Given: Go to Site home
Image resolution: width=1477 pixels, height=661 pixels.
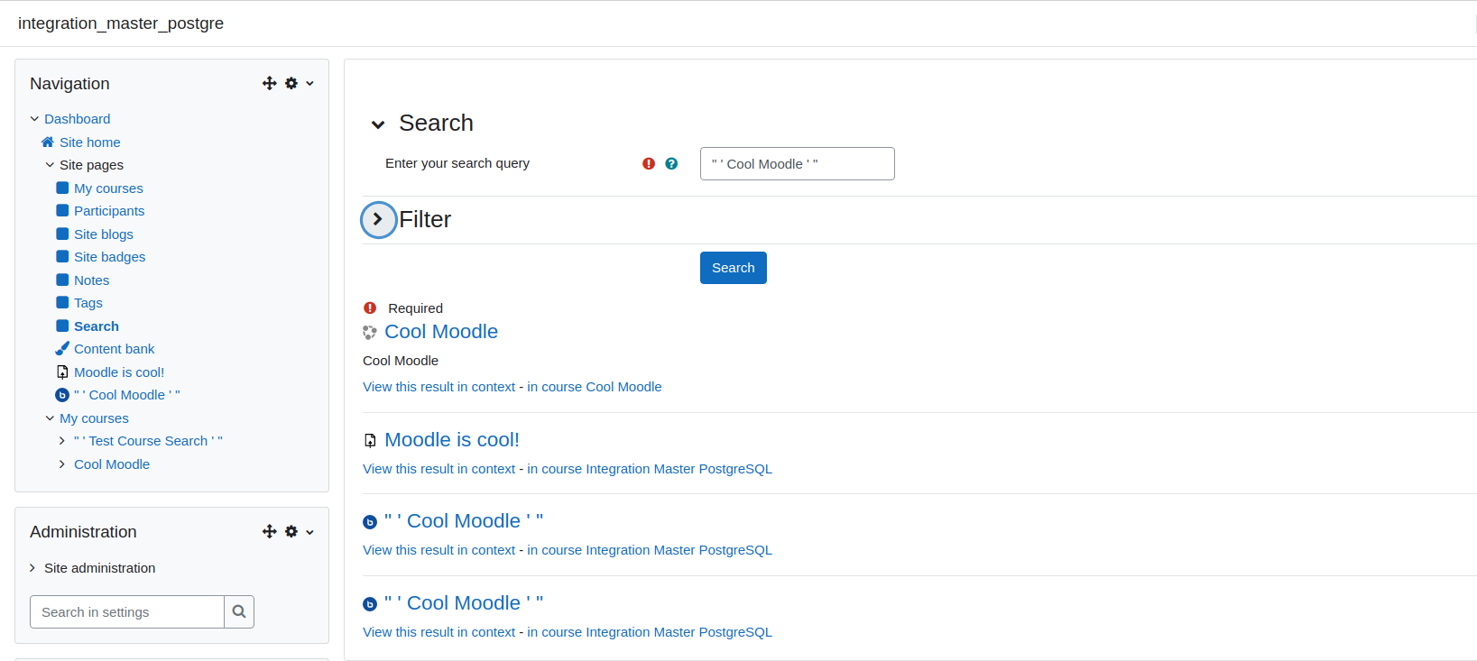Looking at the screenshot, I should (x=89, y=142).
